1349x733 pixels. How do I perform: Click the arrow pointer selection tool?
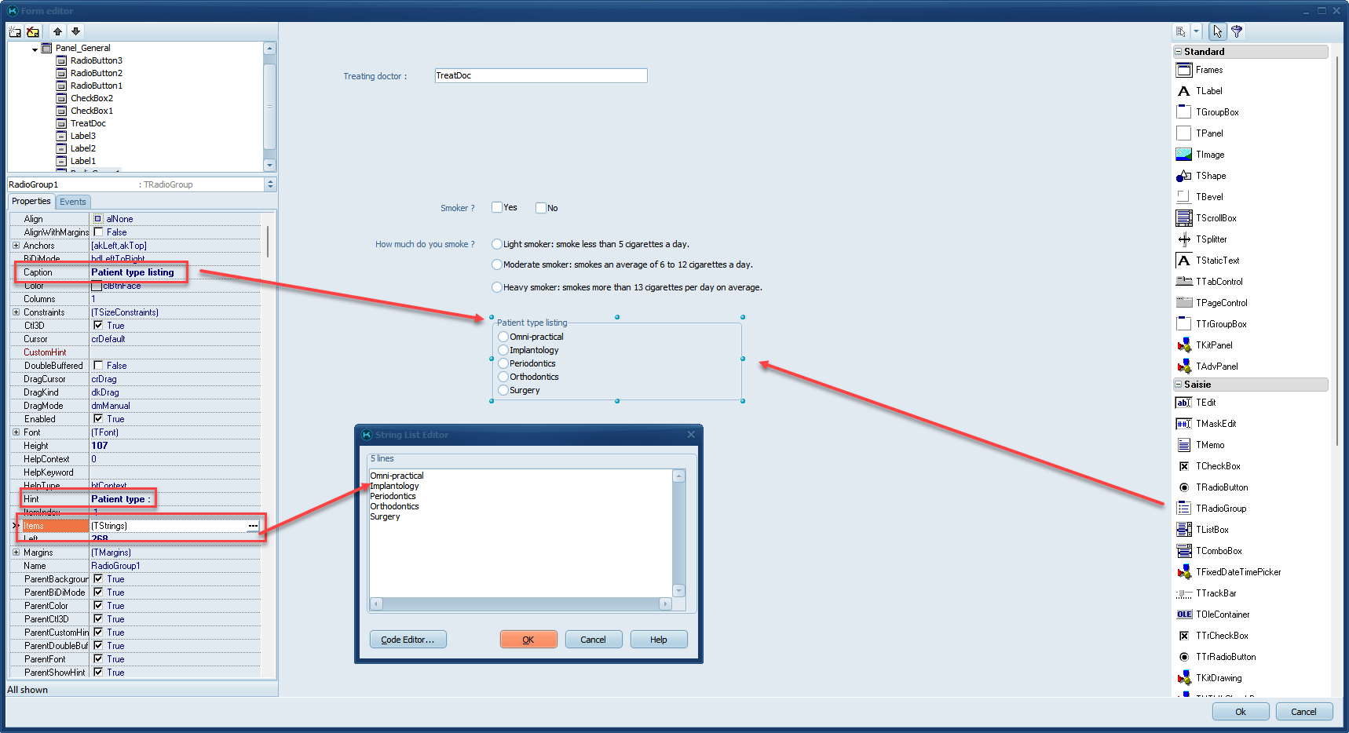tap(1216, 31)
